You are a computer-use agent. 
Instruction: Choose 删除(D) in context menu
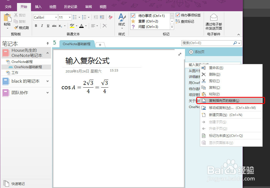pyautogui.click(x=231, y=74)
